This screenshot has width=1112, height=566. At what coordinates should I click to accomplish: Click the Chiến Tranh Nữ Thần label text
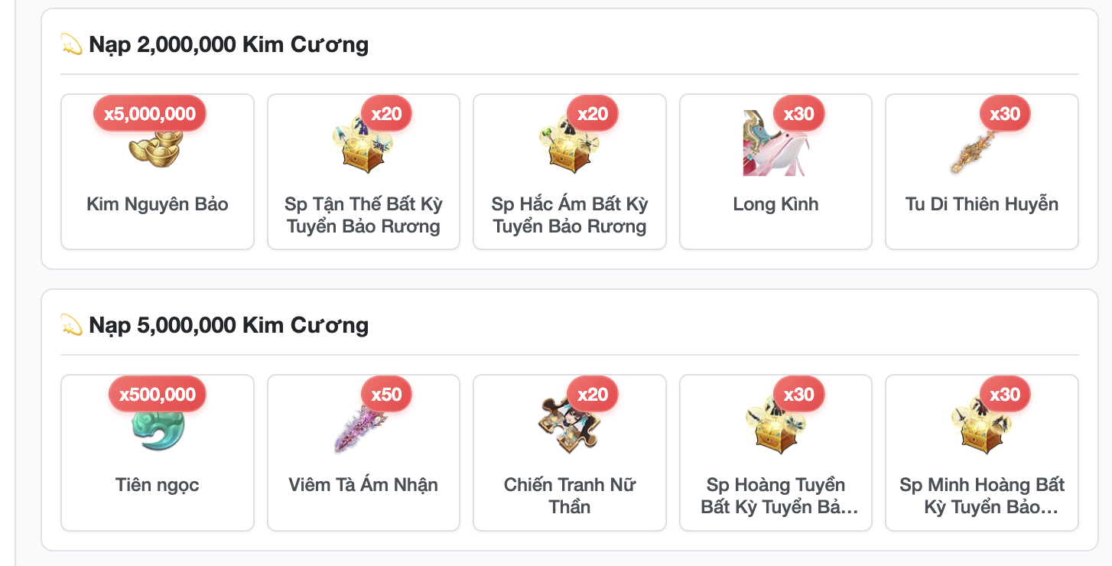570,496
